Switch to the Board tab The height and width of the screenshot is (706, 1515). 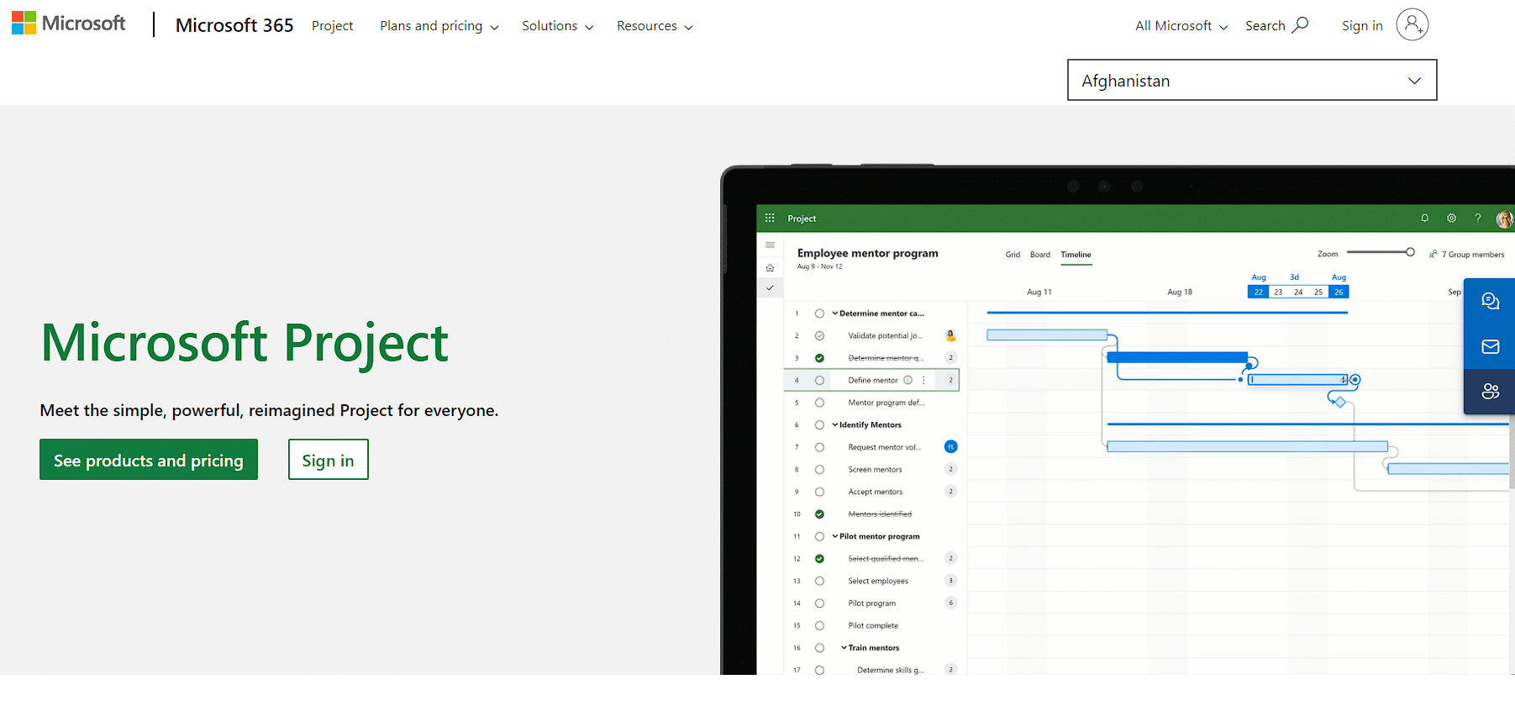[x=1040, y=255]
